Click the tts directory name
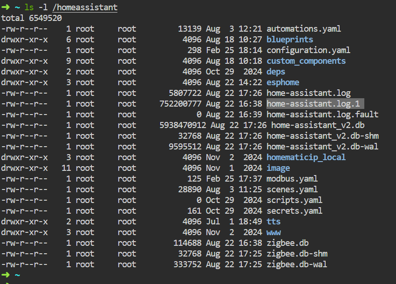 click(273, 222)
